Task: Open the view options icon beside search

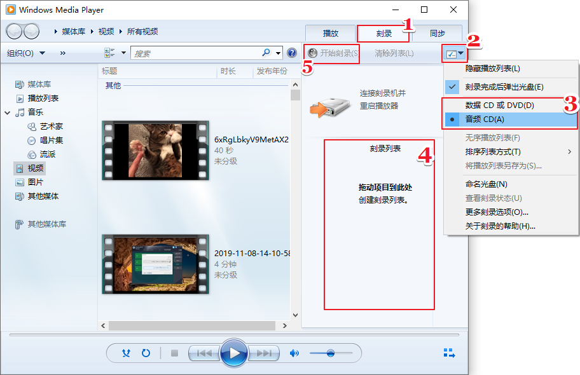Action: (109, 53)
